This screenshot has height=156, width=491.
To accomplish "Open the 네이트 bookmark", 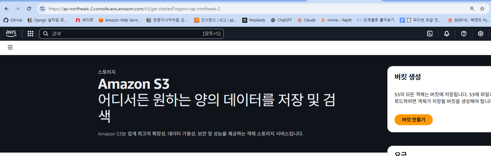I will click(x=84, y=20).
